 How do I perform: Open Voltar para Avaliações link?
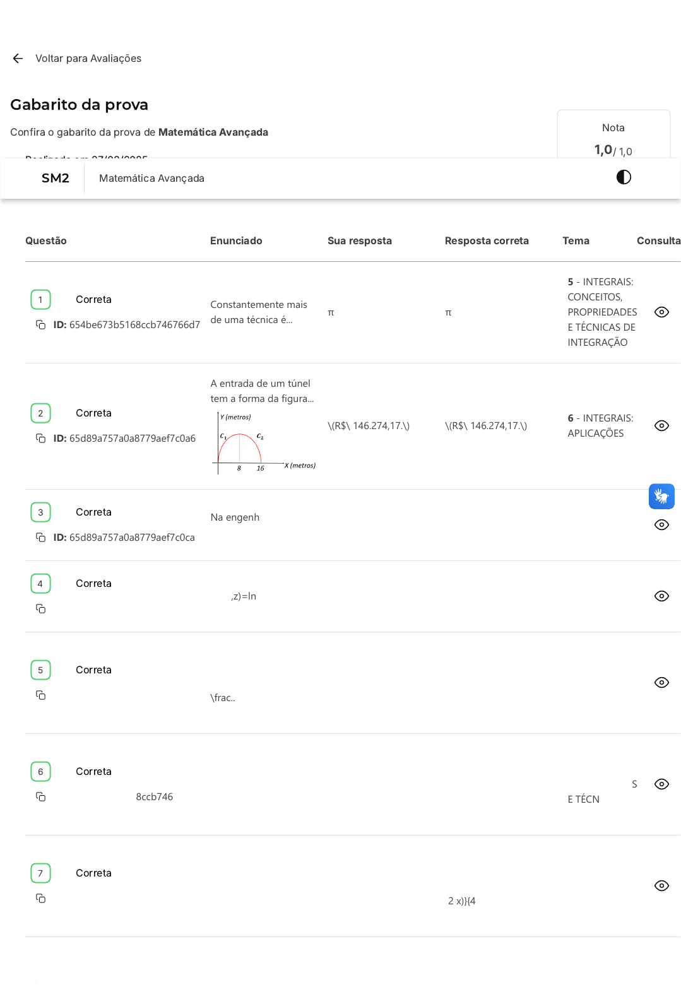pos(88,59)
